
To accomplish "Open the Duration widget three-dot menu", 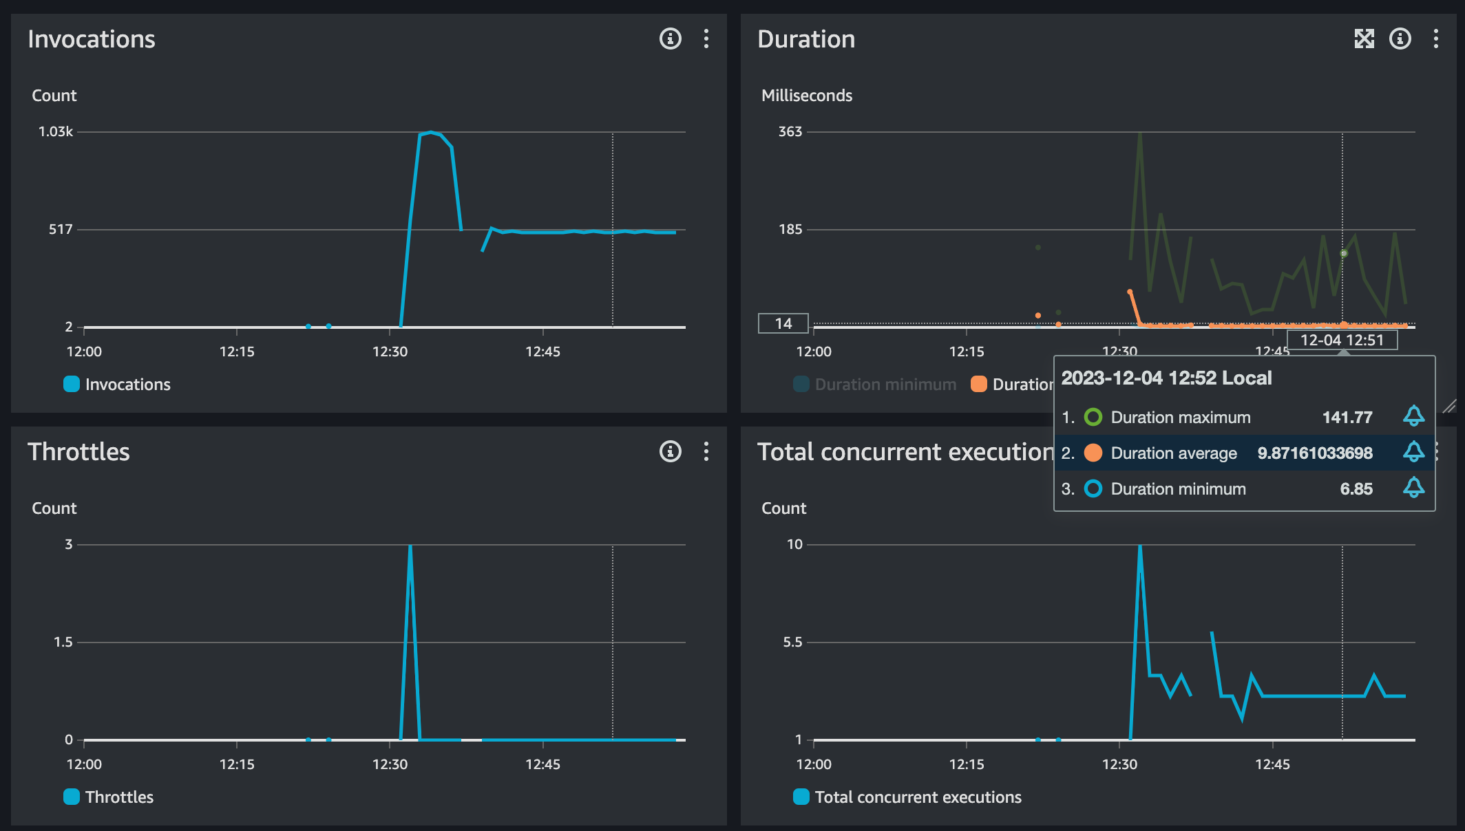I will coord(1435,39).
